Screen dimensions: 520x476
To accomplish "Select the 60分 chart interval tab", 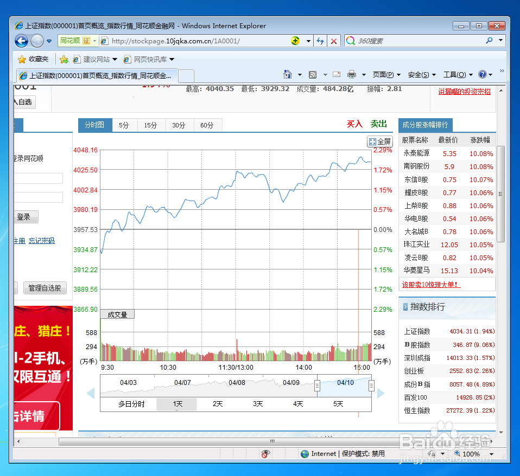I will pos(208,125).
